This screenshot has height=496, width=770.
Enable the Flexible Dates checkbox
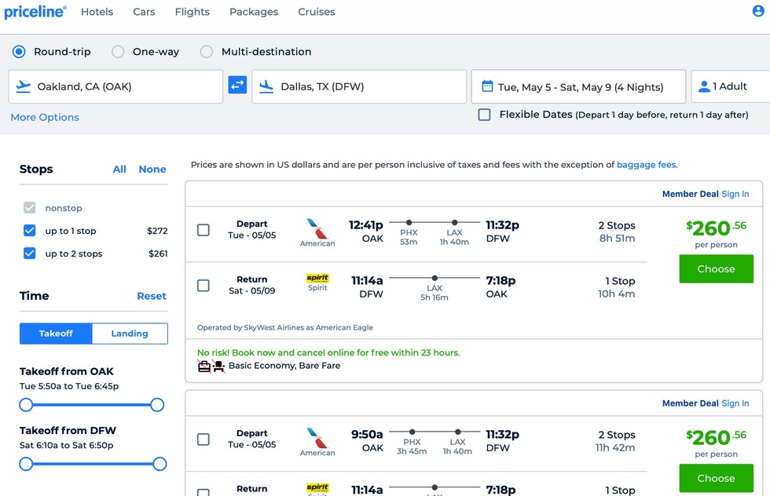(484, 115)
